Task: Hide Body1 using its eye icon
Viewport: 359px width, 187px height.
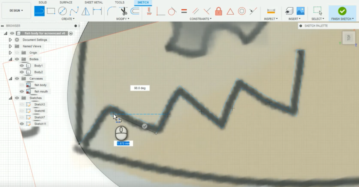Action: point(22,66)
